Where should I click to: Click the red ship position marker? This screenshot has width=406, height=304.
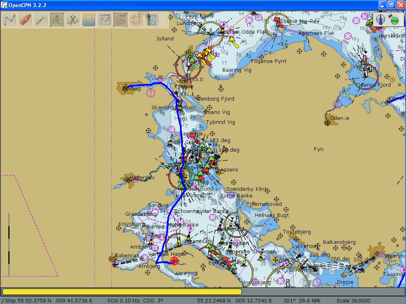(x=174, y=261)
